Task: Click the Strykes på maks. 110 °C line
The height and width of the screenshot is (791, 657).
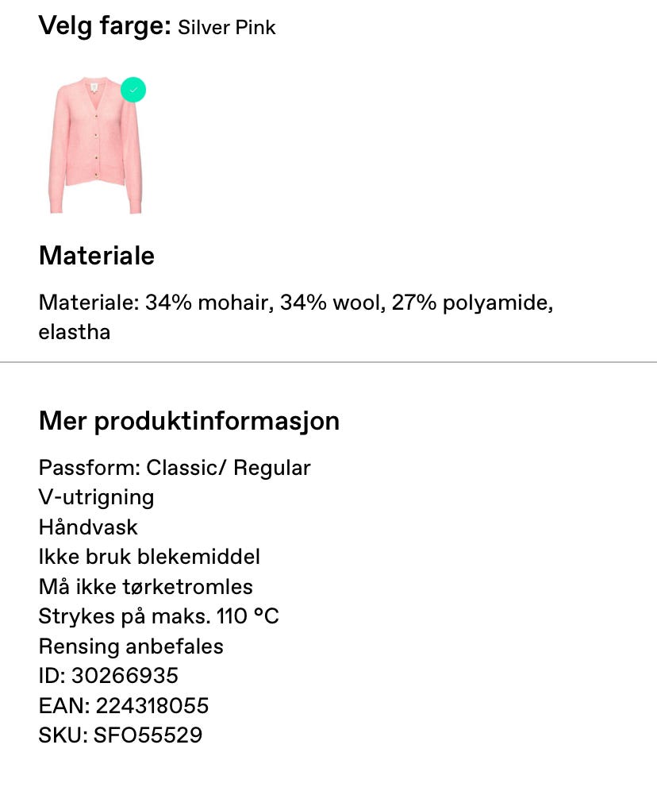Action: (159, 615)
